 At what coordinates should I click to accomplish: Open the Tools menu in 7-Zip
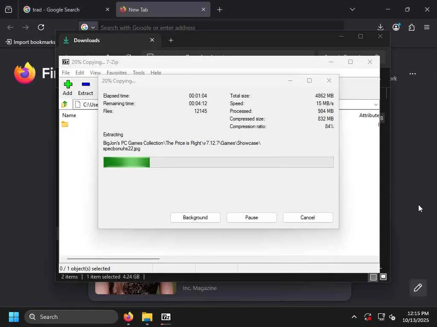(x=139, y=72)
